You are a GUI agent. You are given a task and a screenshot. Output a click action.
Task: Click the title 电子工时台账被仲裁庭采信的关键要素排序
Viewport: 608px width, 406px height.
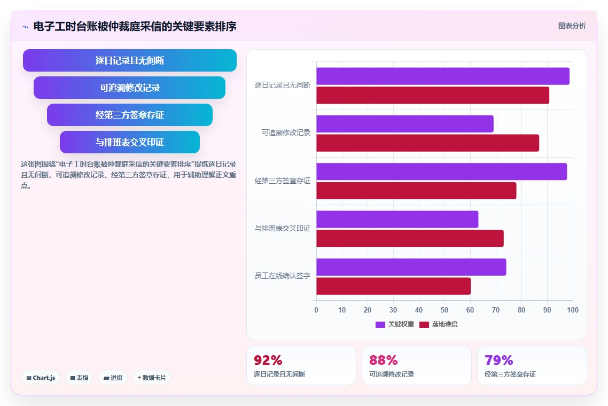pyautogui.click(x=135, y=26)
